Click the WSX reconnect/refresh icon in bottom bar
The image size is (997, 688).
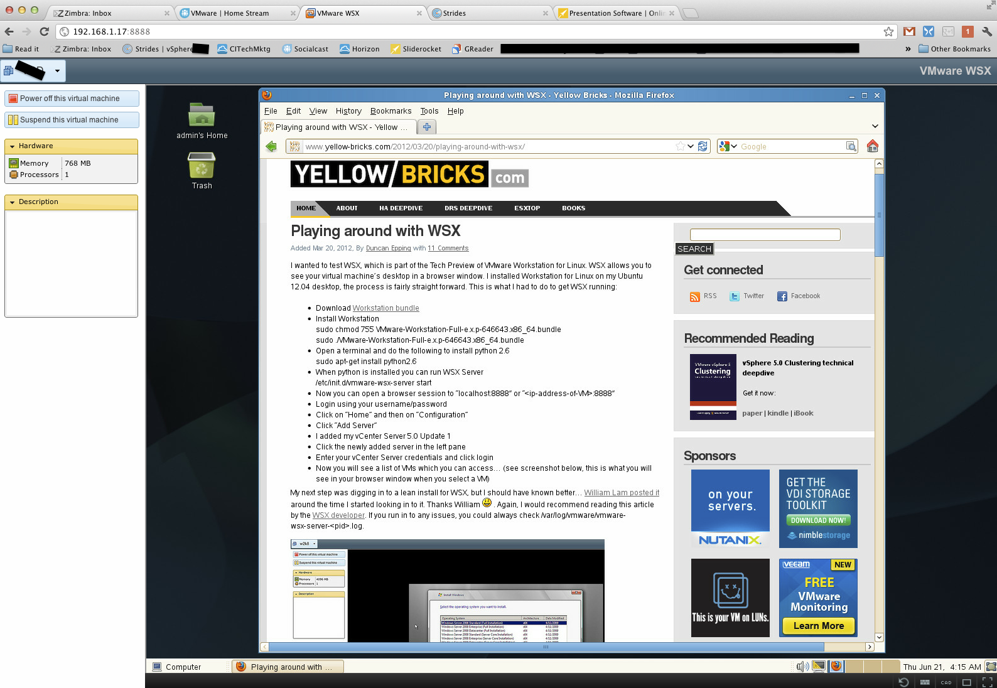coord(903,682)
